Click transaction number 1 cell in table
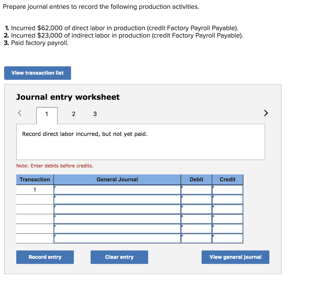The height and width of the screenshot is (295, 320). point(35,190)
